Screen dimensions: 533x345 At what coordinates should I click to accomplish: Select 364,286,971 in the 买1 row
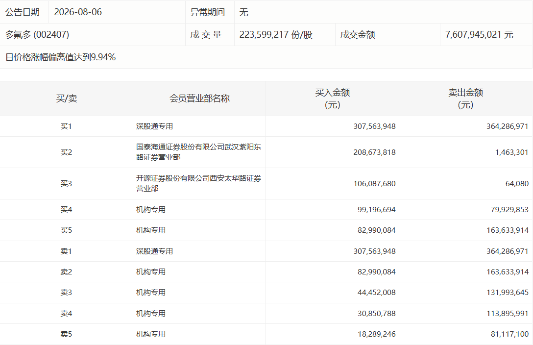point(507,126)
